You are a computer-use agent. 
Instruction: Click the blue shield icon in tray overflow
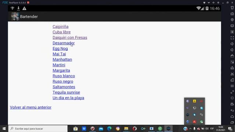click(188, 122)
